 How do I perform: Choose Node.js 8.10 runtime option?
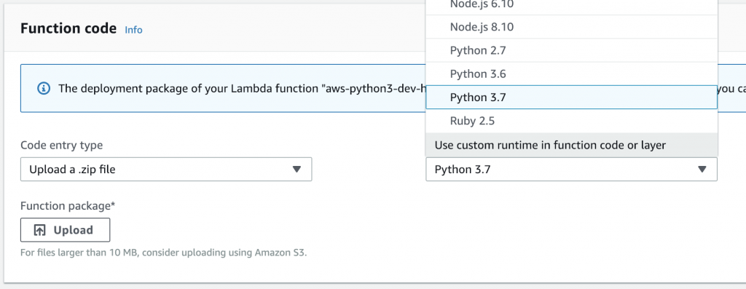(571, 27)
